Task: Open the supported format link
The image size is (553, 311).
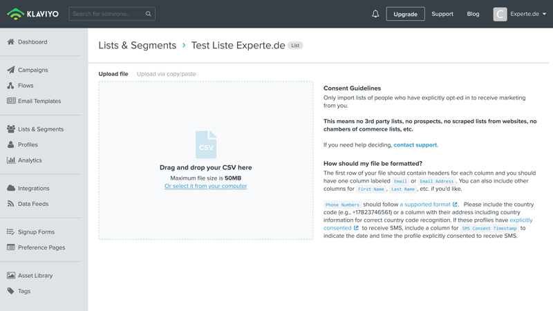Action: 425,205
